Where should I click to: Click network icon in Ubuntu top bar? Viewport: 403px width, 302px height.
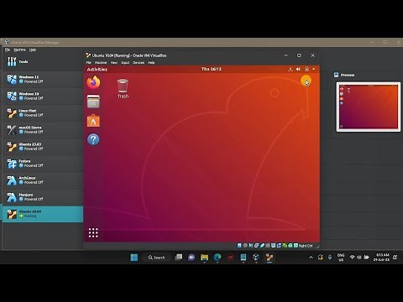(x=290, y=69)
